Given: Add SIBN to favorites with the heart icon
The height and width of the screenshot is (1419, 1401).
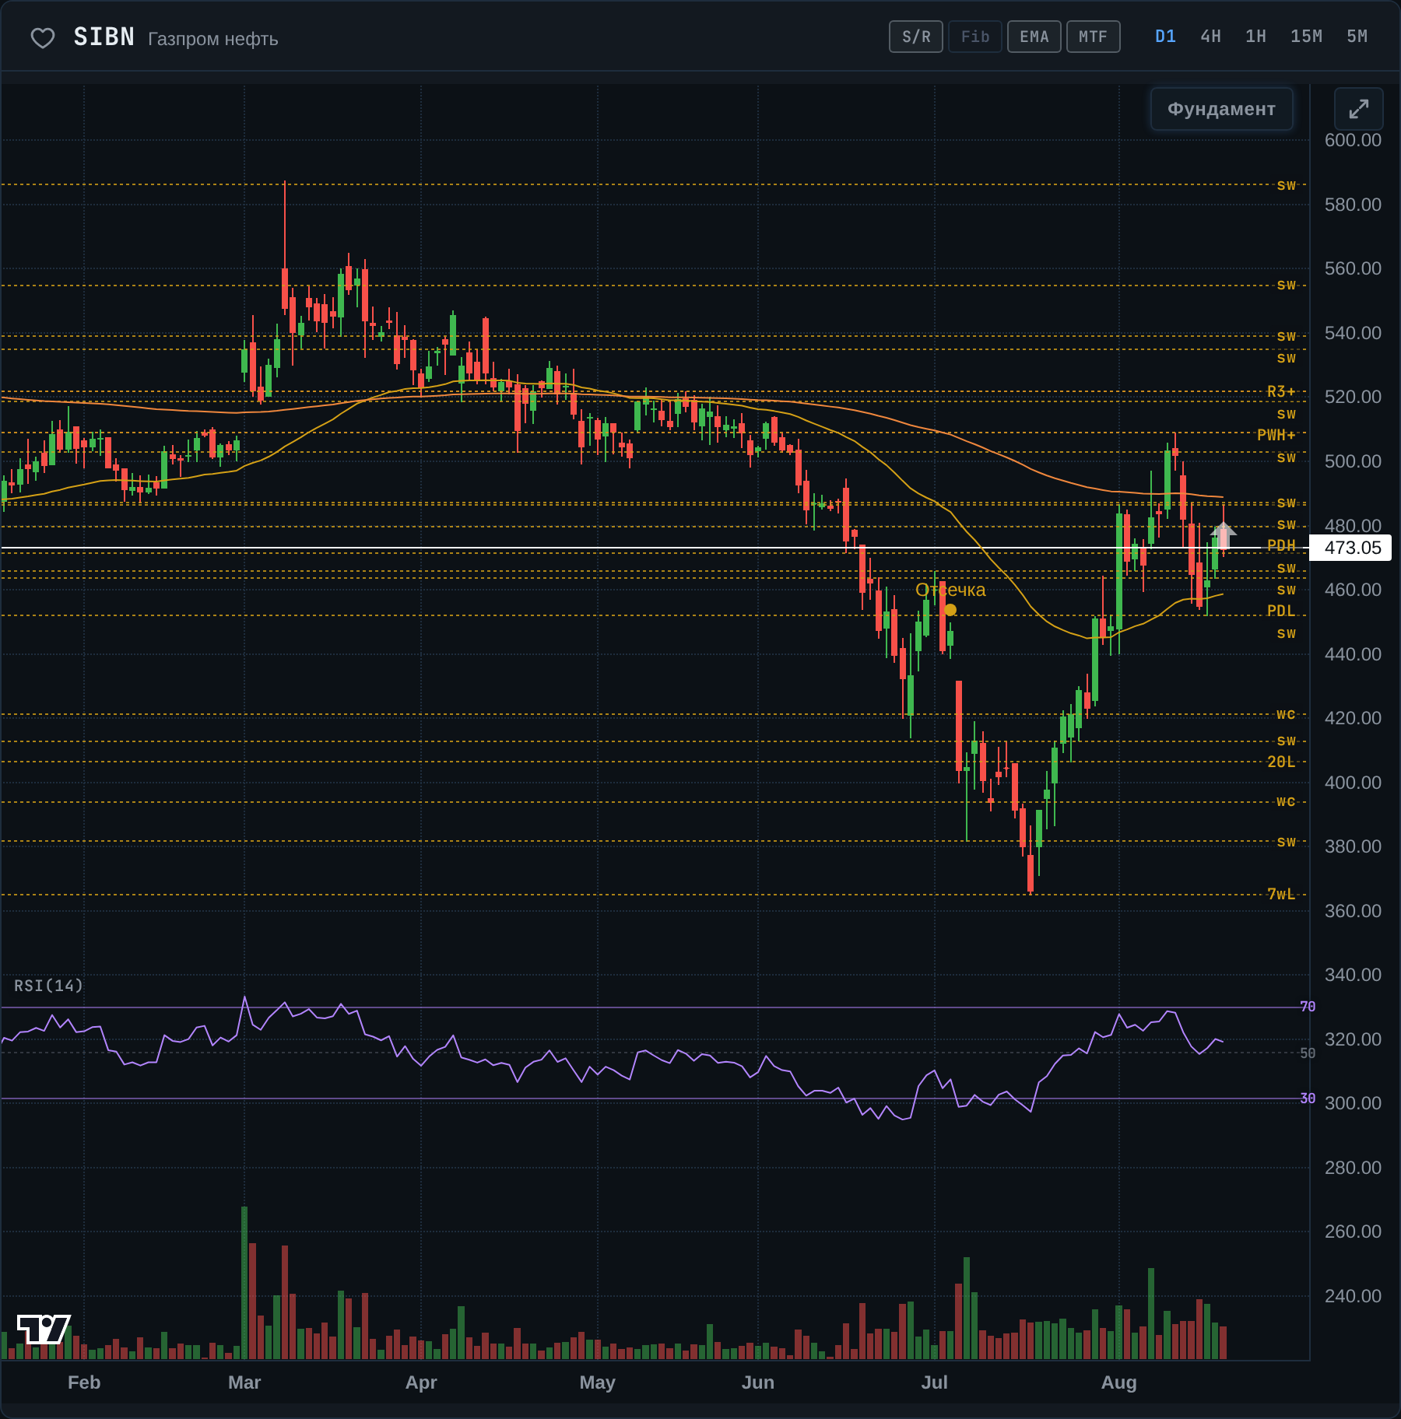Looking at the screenshot, I should (43, 38).
